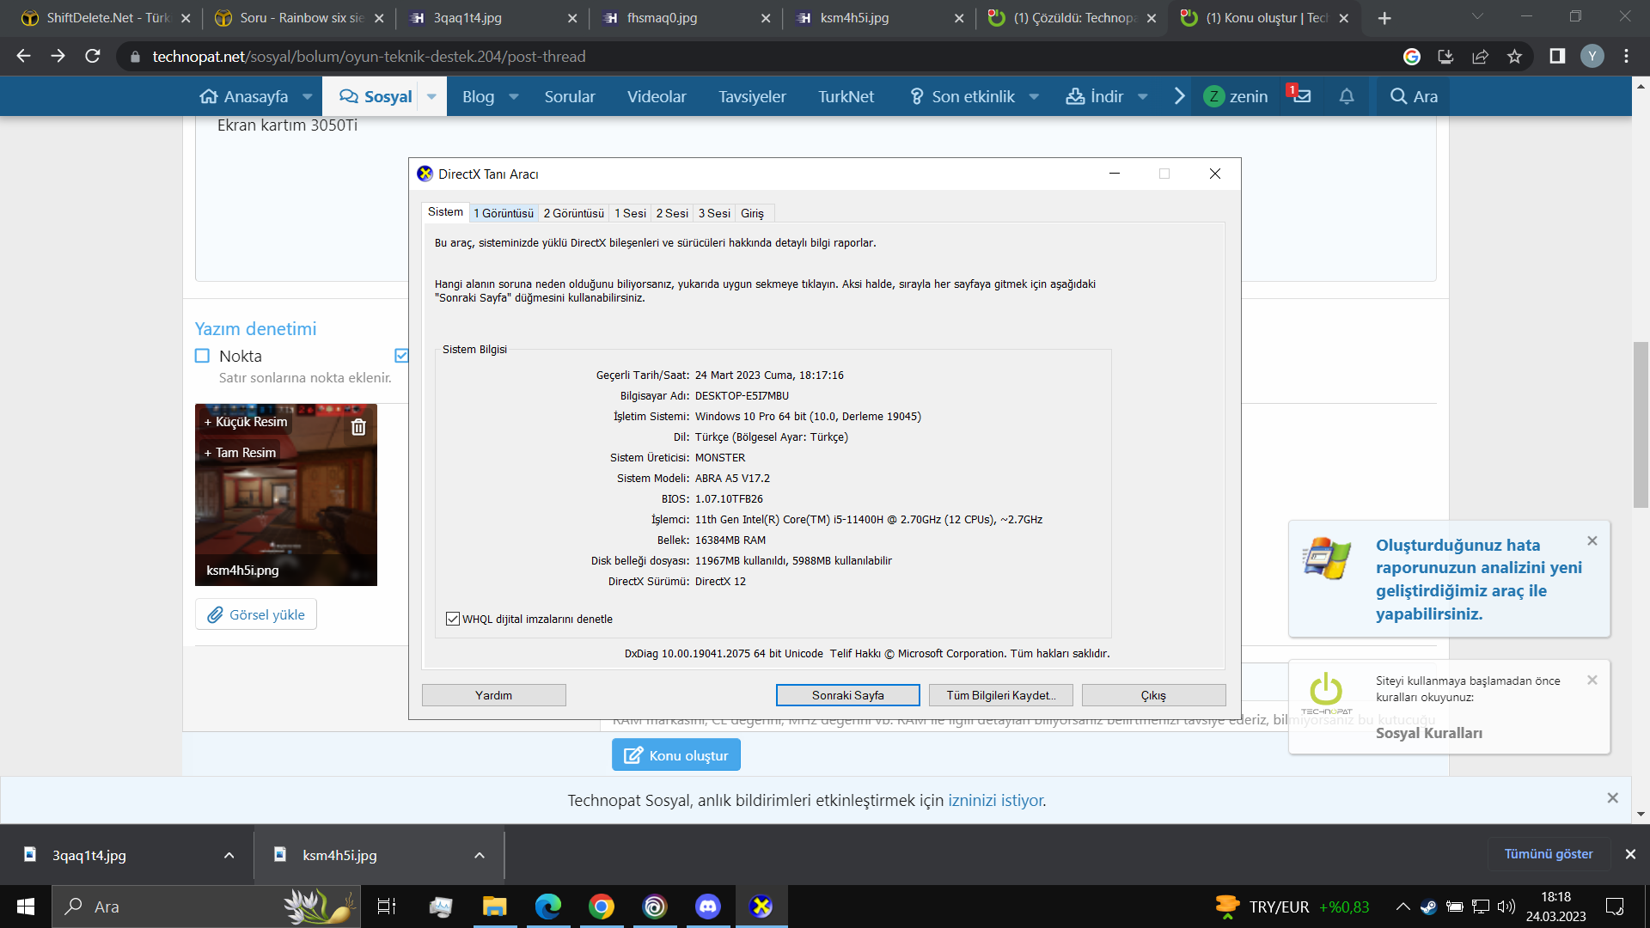Click the Chrome share page icon
Screen dimensions: 1650x928
[x=1480, y=57]
